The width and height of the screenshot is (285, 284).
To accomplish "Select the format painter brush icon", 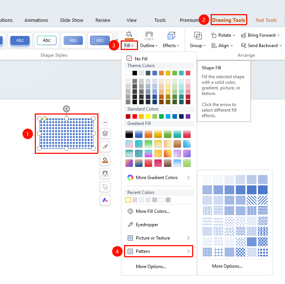I will 105,147.
